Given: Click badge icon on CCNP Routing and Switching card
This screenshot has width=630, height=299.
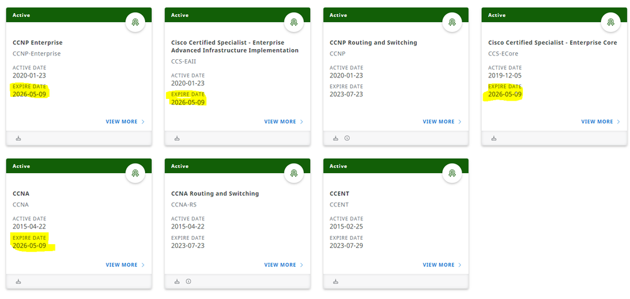Looking at the screenshot, I should [452, 22].
